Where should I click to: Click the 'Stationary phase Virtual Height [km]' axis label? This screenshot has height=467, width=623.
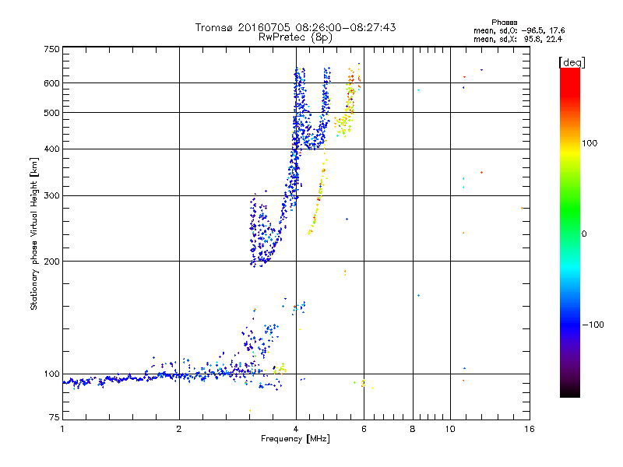33,233
